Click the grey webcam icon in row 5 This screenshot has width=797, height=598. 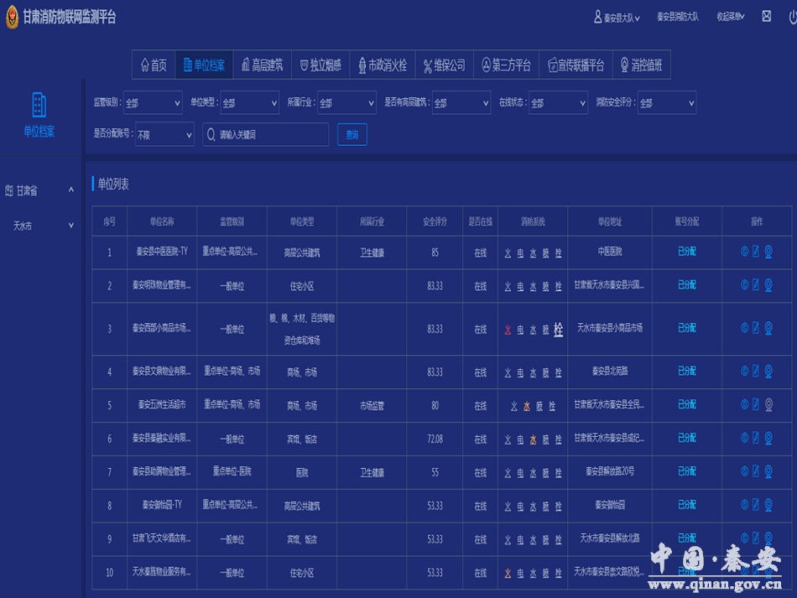coord(768,405)
